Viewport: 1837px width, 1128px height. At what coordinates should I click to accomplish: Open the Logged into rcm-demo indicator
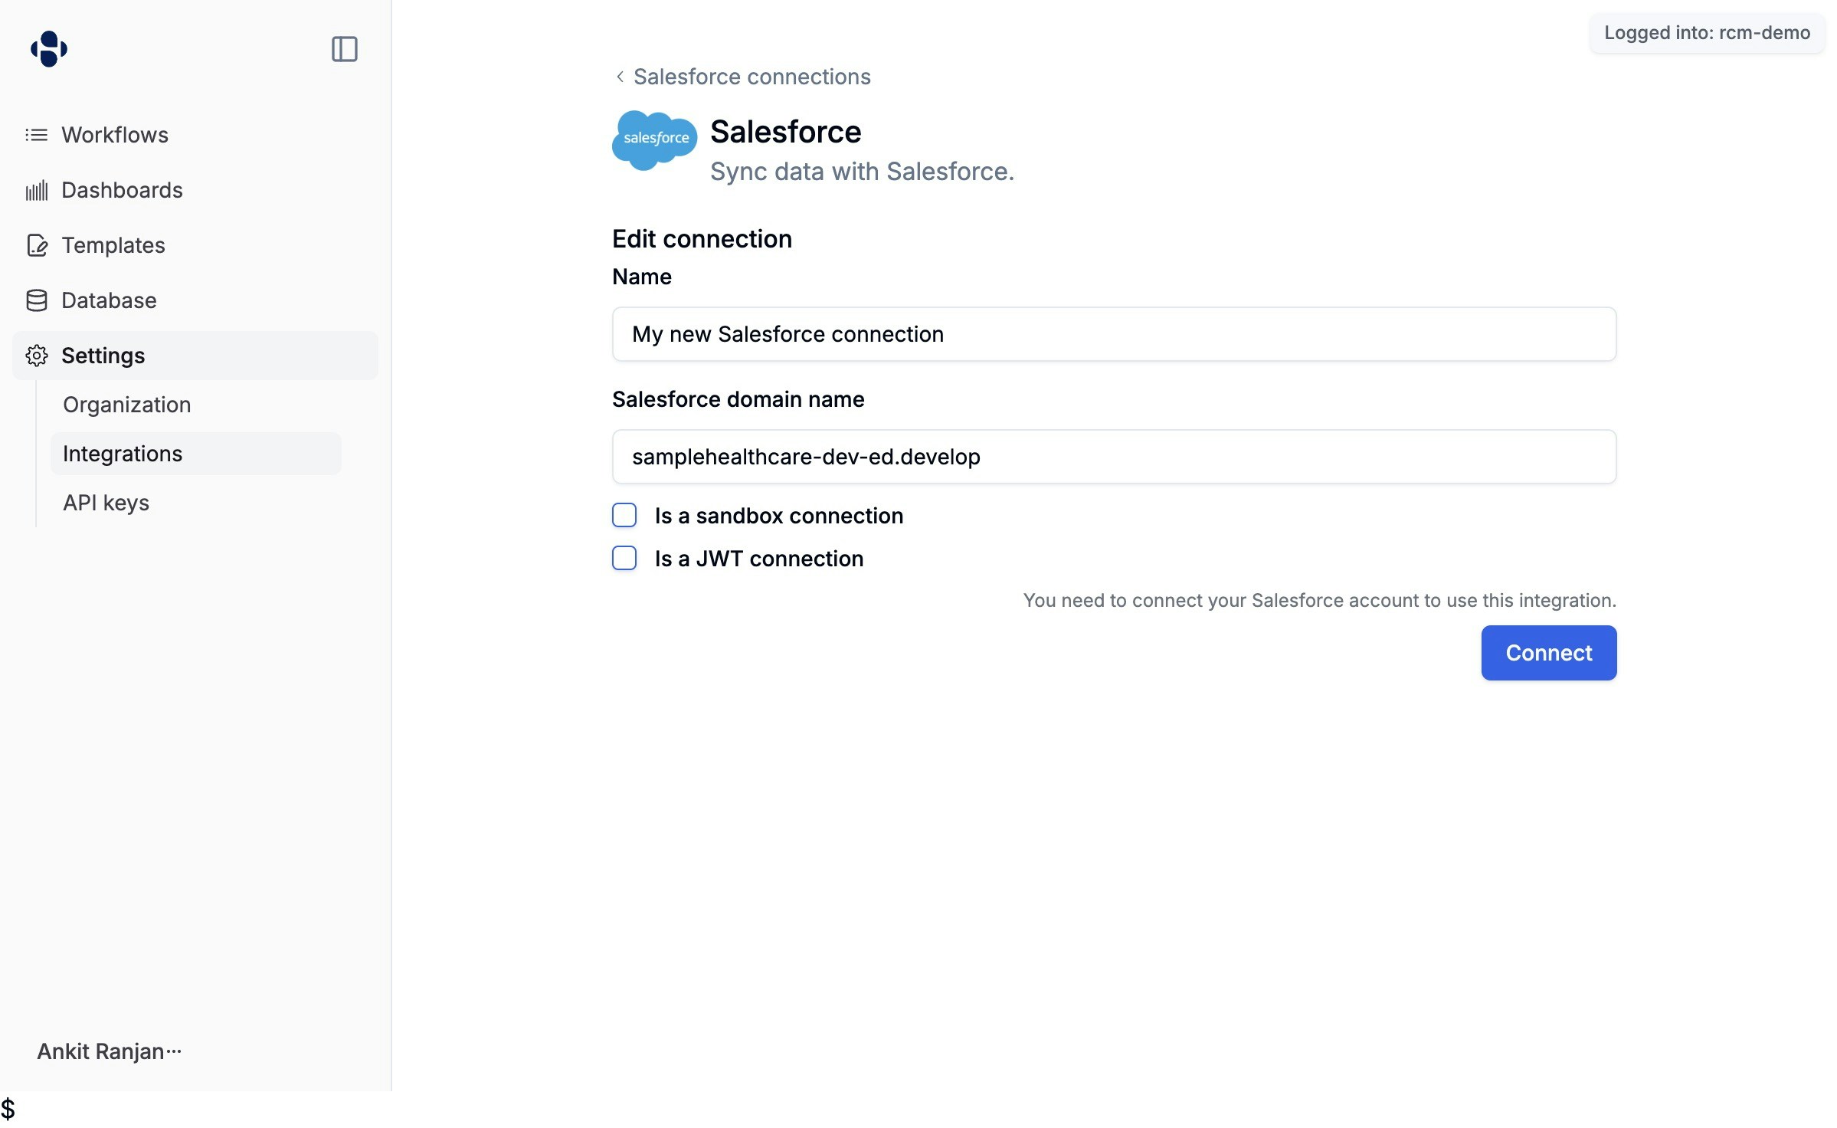point(1706,33)
